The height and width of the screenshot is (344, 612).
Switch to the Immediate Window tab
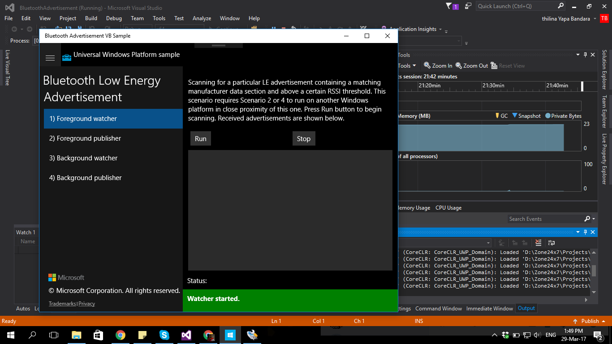489,309
